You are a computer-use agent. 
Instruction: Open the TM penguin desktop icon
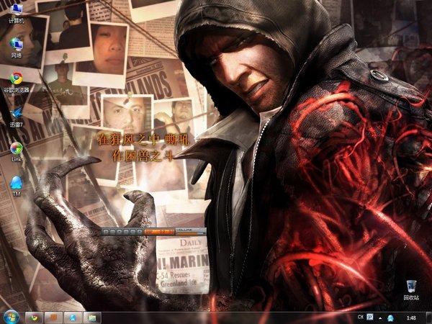pos(17,186)
